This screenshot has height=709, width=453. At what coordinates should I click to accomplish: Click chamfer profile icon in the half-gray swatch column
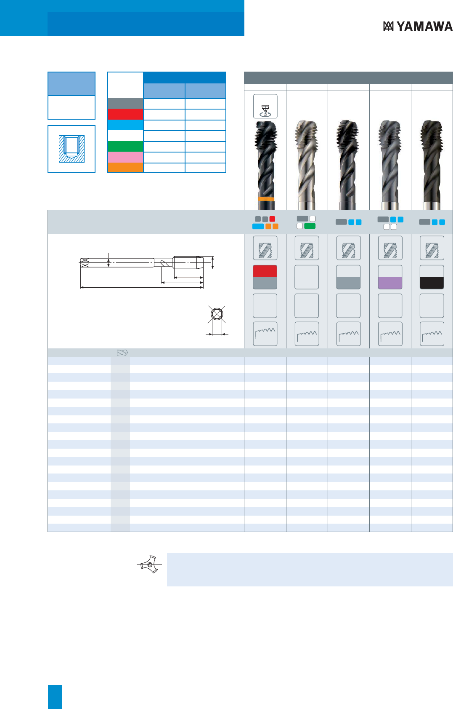[x=348, y=334]
